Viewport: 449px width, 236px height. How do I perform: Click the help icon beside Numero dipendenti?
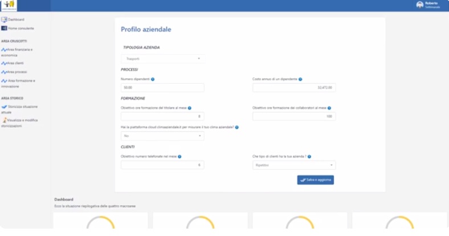tap(153, 79)
